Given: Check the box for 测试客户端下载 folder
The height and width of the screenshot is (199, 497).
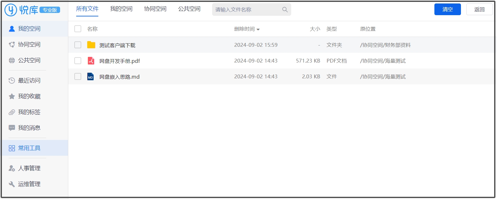Looking at the screenshot, I should click(x=78, y=45).
